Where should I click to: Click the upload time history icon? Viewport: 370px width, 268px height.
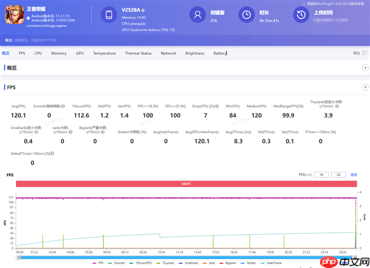pyautogui.click(x=300, y=15)
